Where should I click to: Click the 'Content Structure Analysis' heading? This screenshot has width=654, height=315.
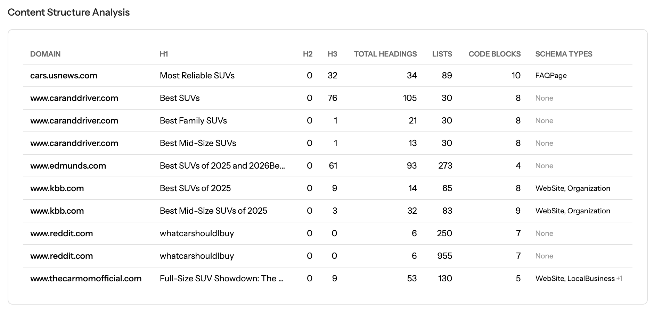pos(69,12)
